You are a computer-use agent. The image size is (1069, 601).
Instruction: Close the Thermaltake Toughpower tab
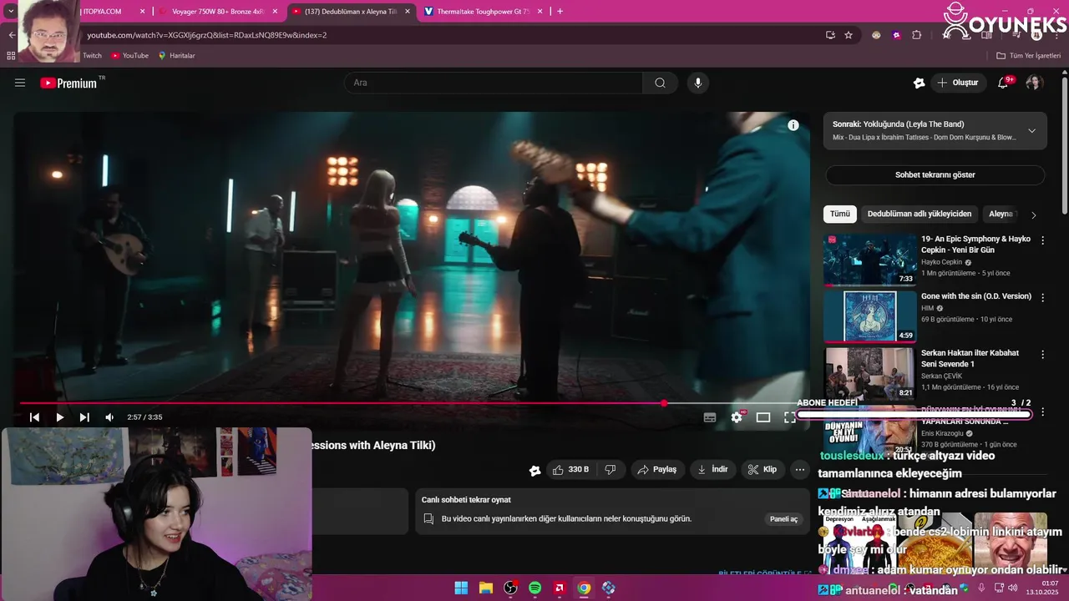pyautogui.click(x=540, y=12)
